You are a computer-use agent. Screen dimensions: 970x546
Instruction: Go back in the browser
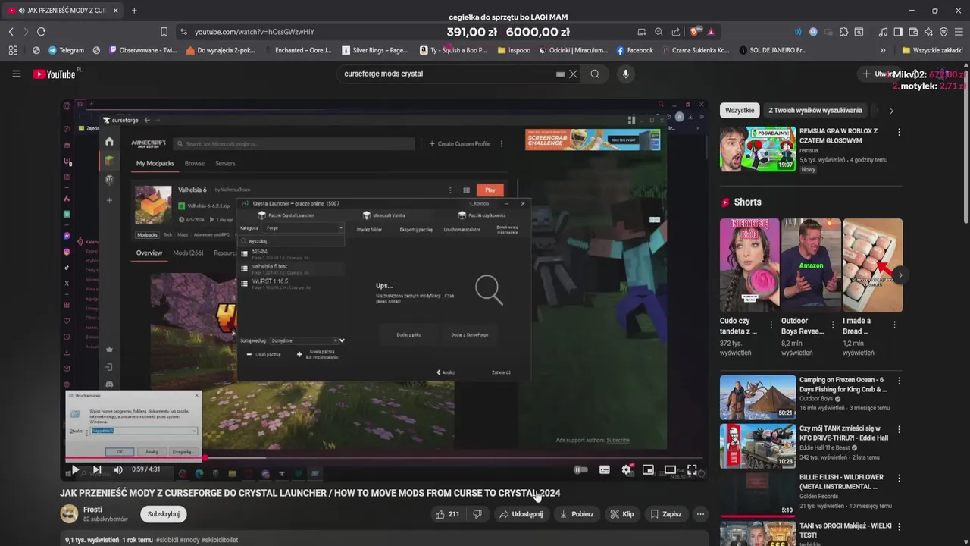(x=11, y=32)
